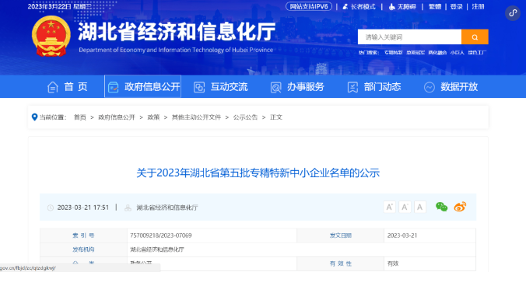
Task: Click the medium font size button
Action: (405, 207)
